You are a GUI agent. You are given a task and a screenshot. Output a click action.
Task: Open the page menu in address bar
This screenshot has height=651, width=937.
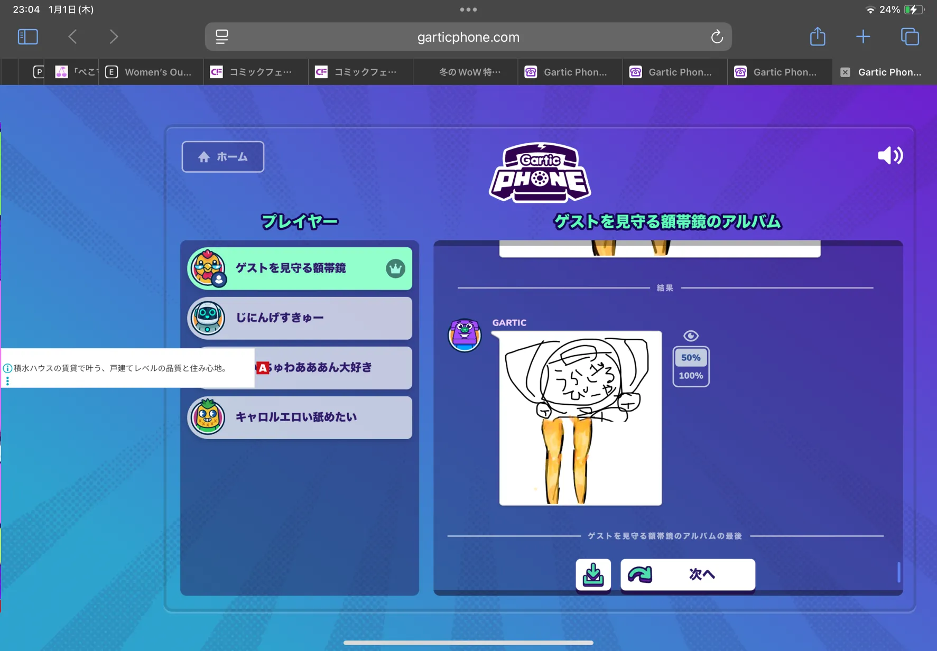pos(222,36)
